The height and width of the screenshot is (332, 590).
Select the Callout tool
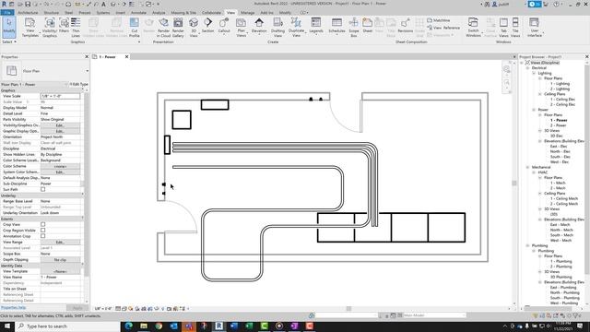[x=224, y=26]
